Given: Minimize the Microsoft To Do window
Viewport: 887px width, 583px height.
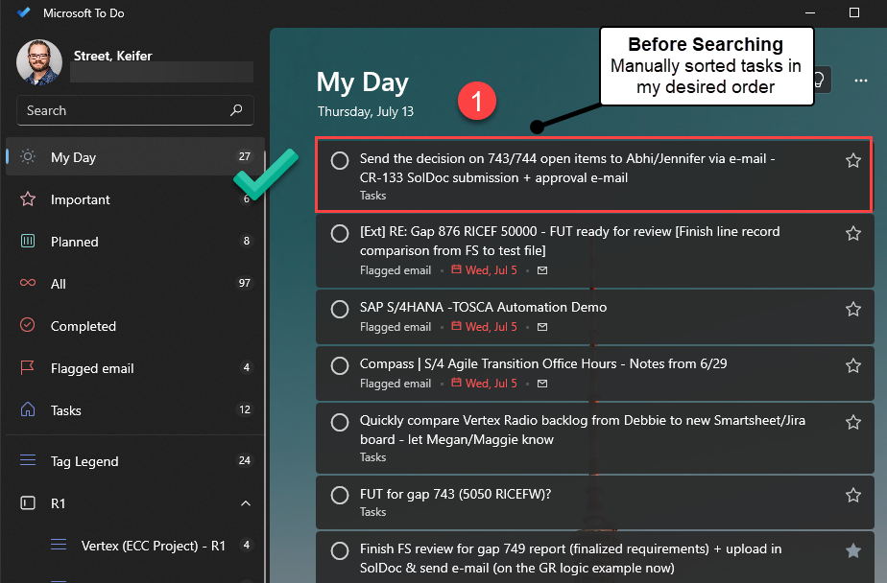Looking at the screenshot, I should 810,12.
